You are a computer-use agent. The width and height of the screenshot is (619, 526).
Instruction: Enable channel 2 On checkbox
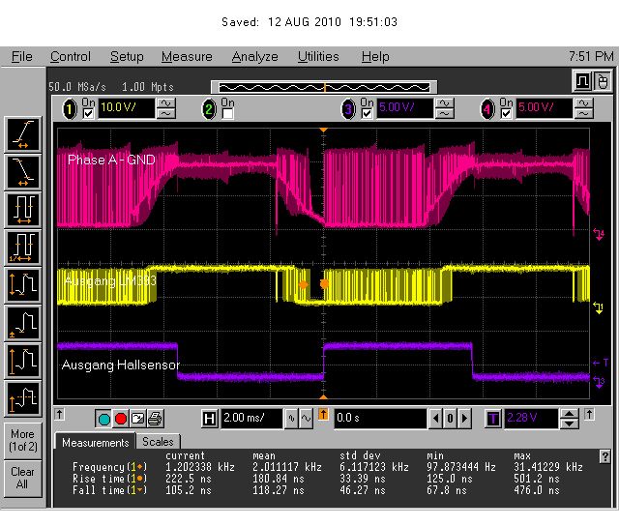pos(227,114)
